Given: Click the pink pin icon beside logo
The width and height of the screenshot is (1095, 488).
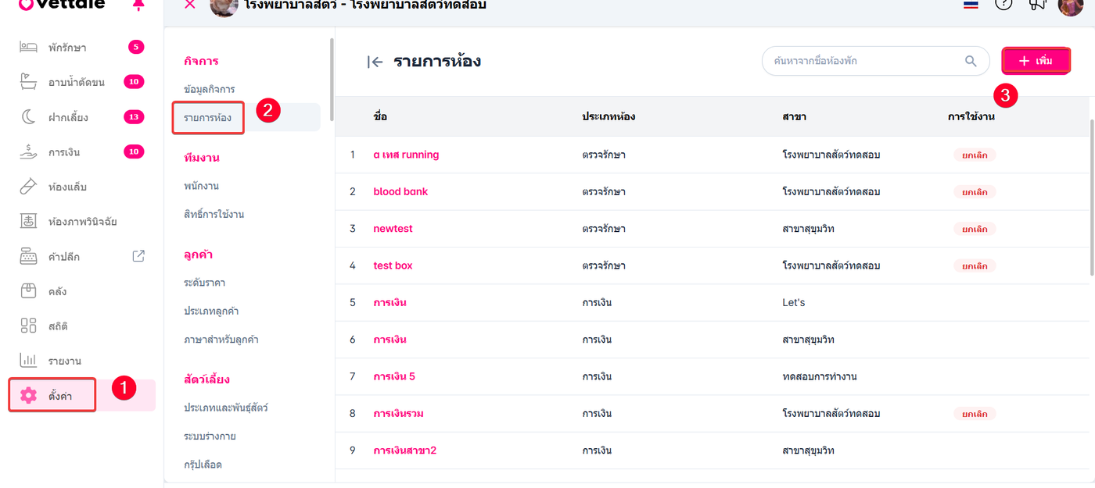Looking at the screenshot, I should click(138, 5).
